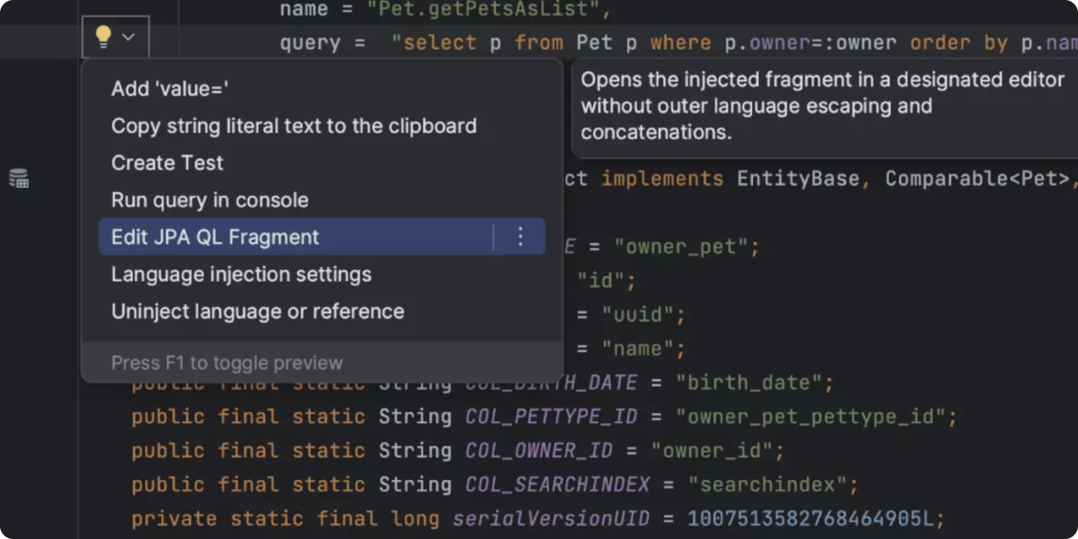1078x539 pixels.
Task: Open Language injection settings
Action: [x=240, y=274]
